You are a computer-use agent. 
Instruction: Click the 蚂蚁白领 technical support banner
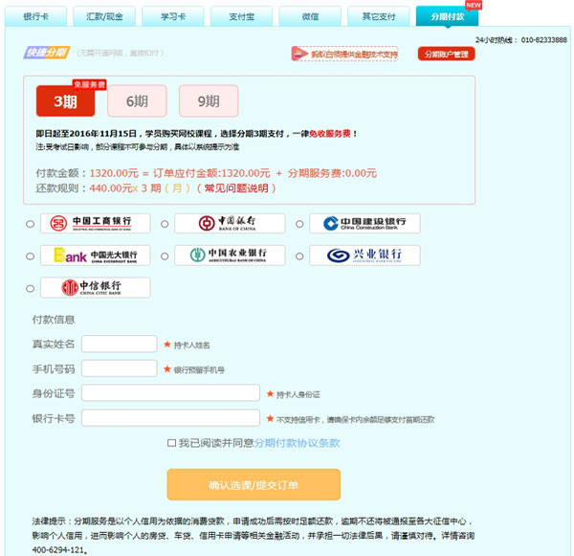(x=344, y=54)
